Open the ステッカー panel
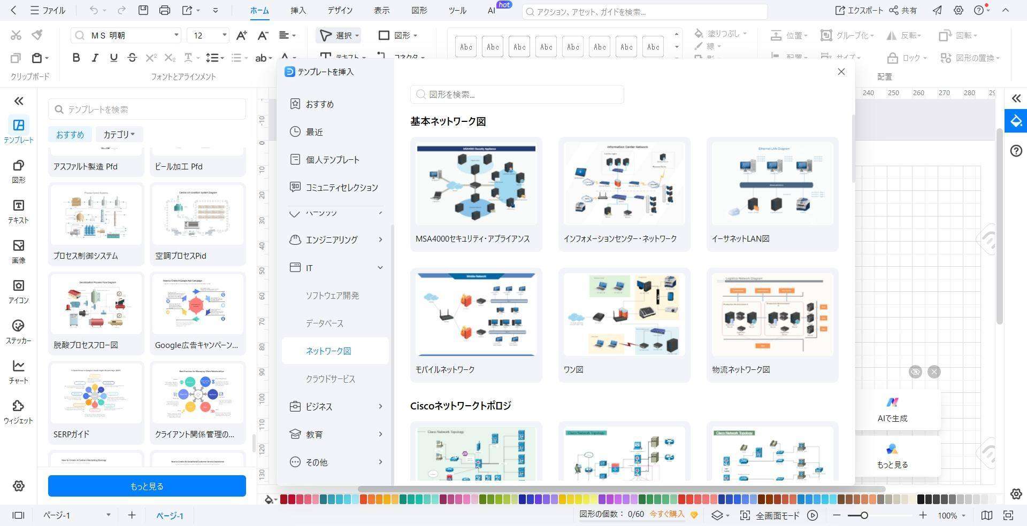 pos(19,331)
